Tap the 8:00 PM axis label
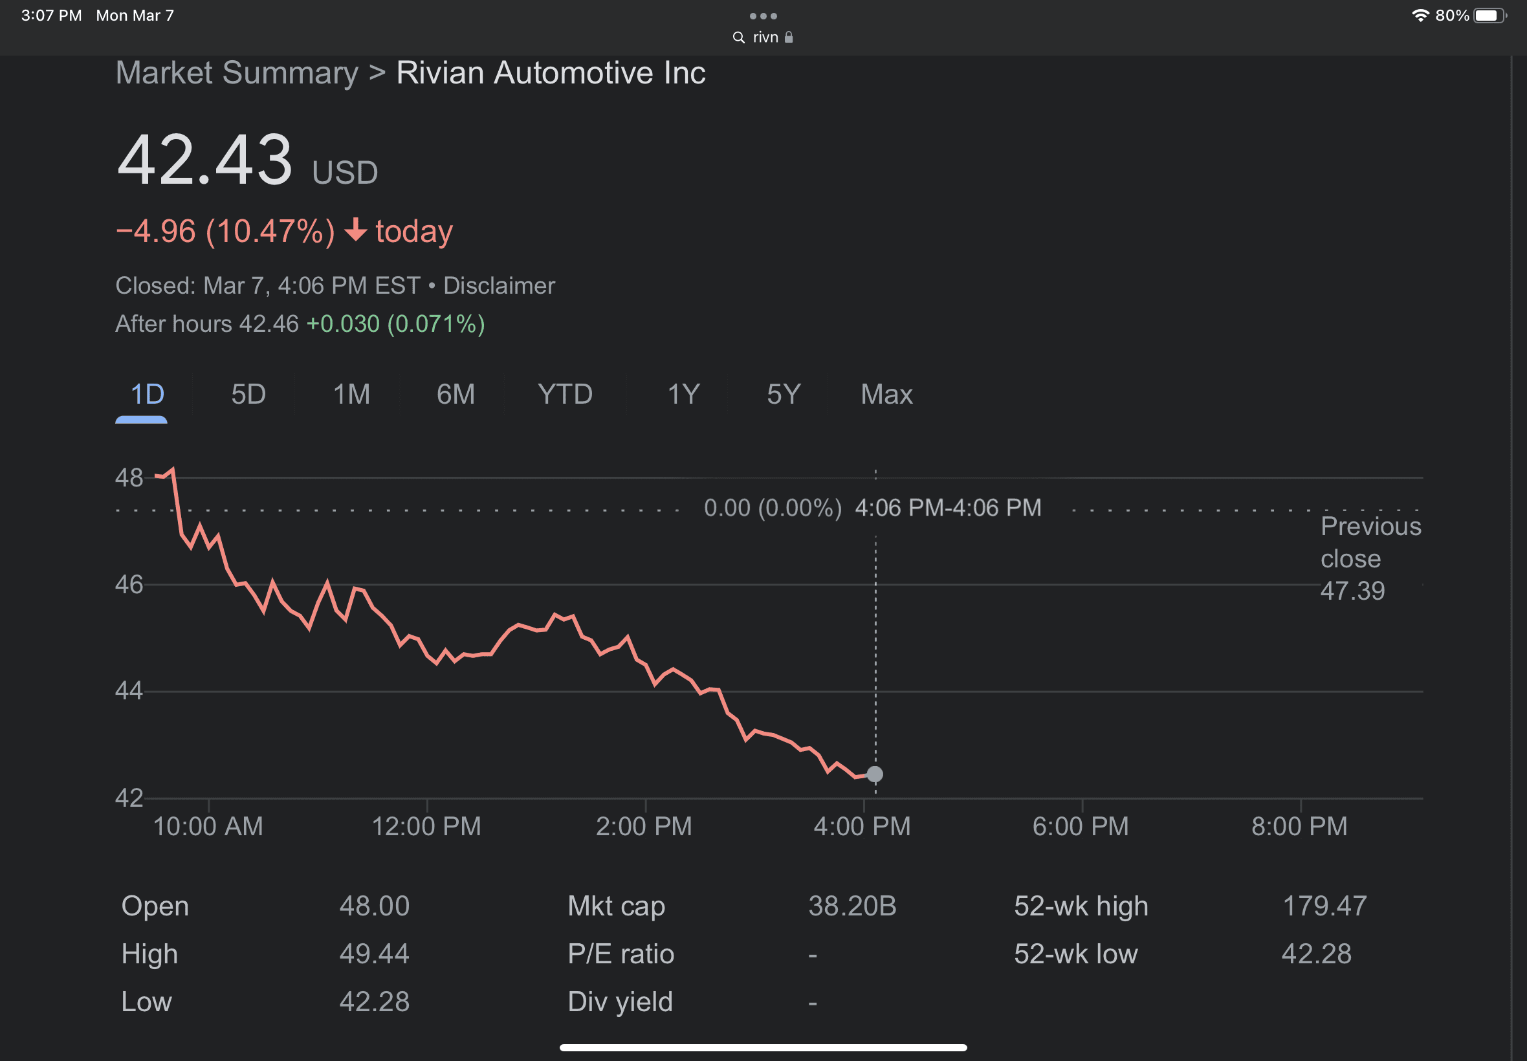This screenshot has width=1527, height=1061. [1299, 826]
